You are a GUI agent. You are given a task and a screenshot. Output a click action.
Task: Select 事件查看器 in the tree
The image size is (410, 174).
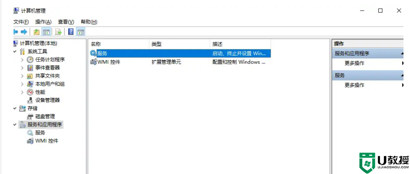coord(48,67)
